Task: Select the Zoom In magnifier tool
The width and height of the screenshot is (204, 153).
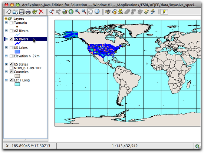Action: coord(78,11)
